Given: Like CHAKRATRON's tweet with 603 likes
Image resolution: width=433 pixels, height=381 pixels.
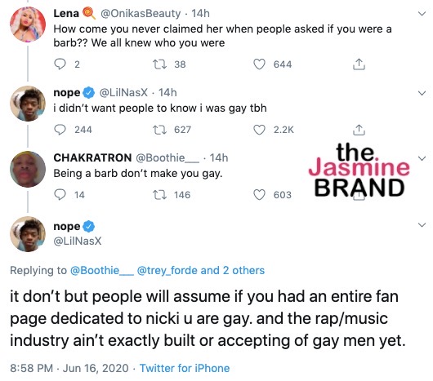Looking at the screenshot, I should [x=259, y=195].
